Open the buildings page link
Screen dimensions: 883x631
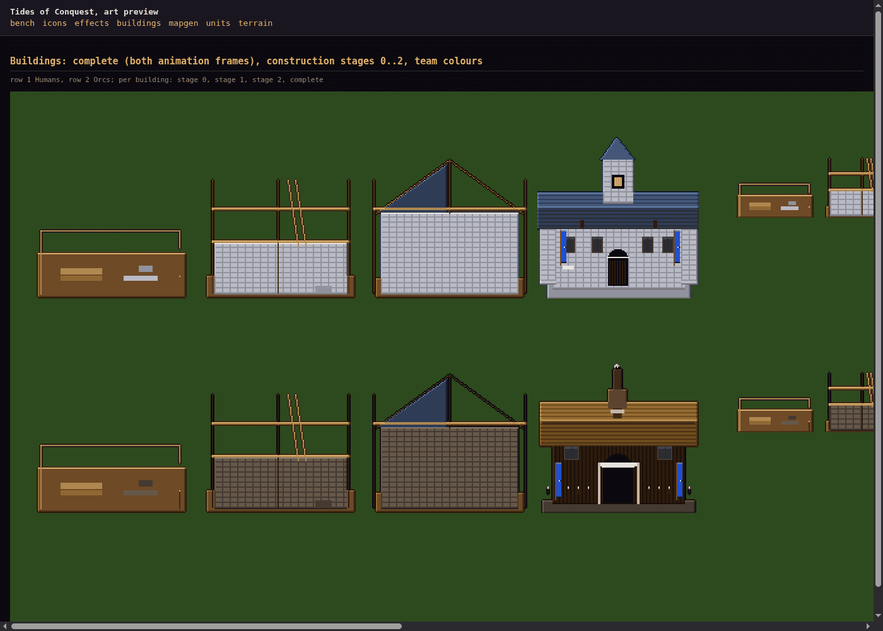(139, 23)
